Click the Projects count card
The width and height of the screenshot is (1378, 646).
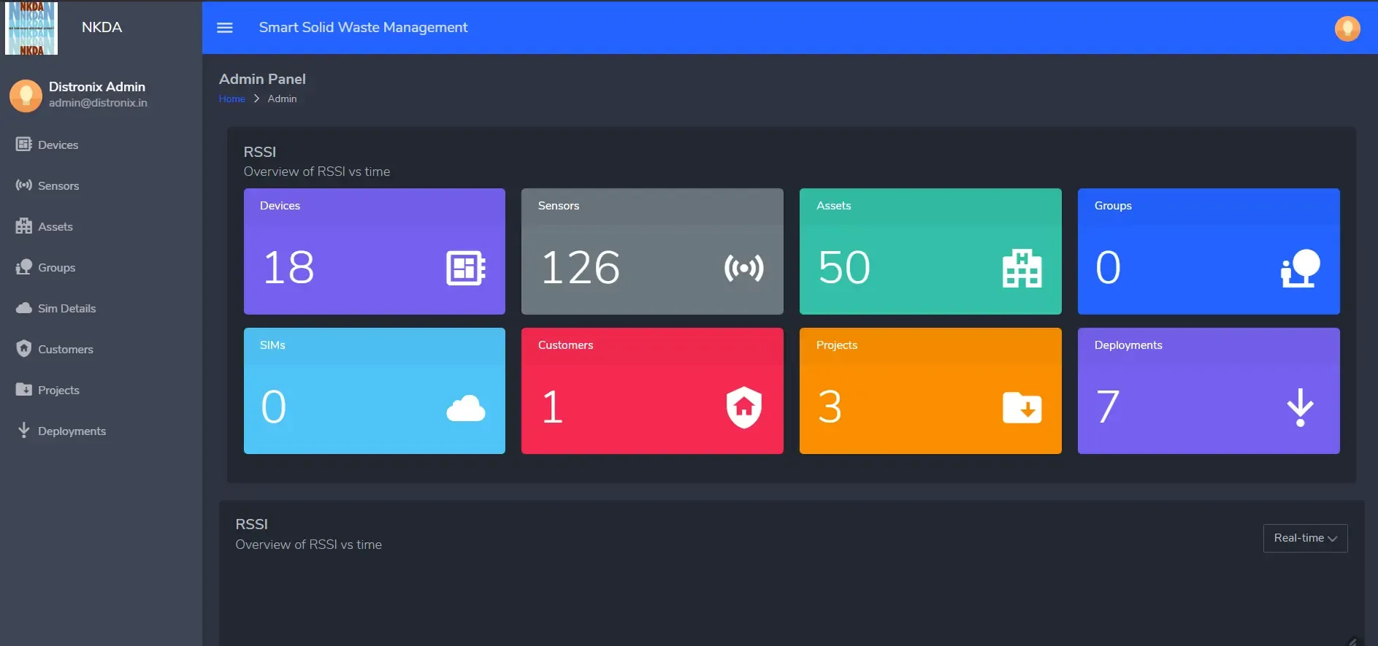tap(930, 391)
